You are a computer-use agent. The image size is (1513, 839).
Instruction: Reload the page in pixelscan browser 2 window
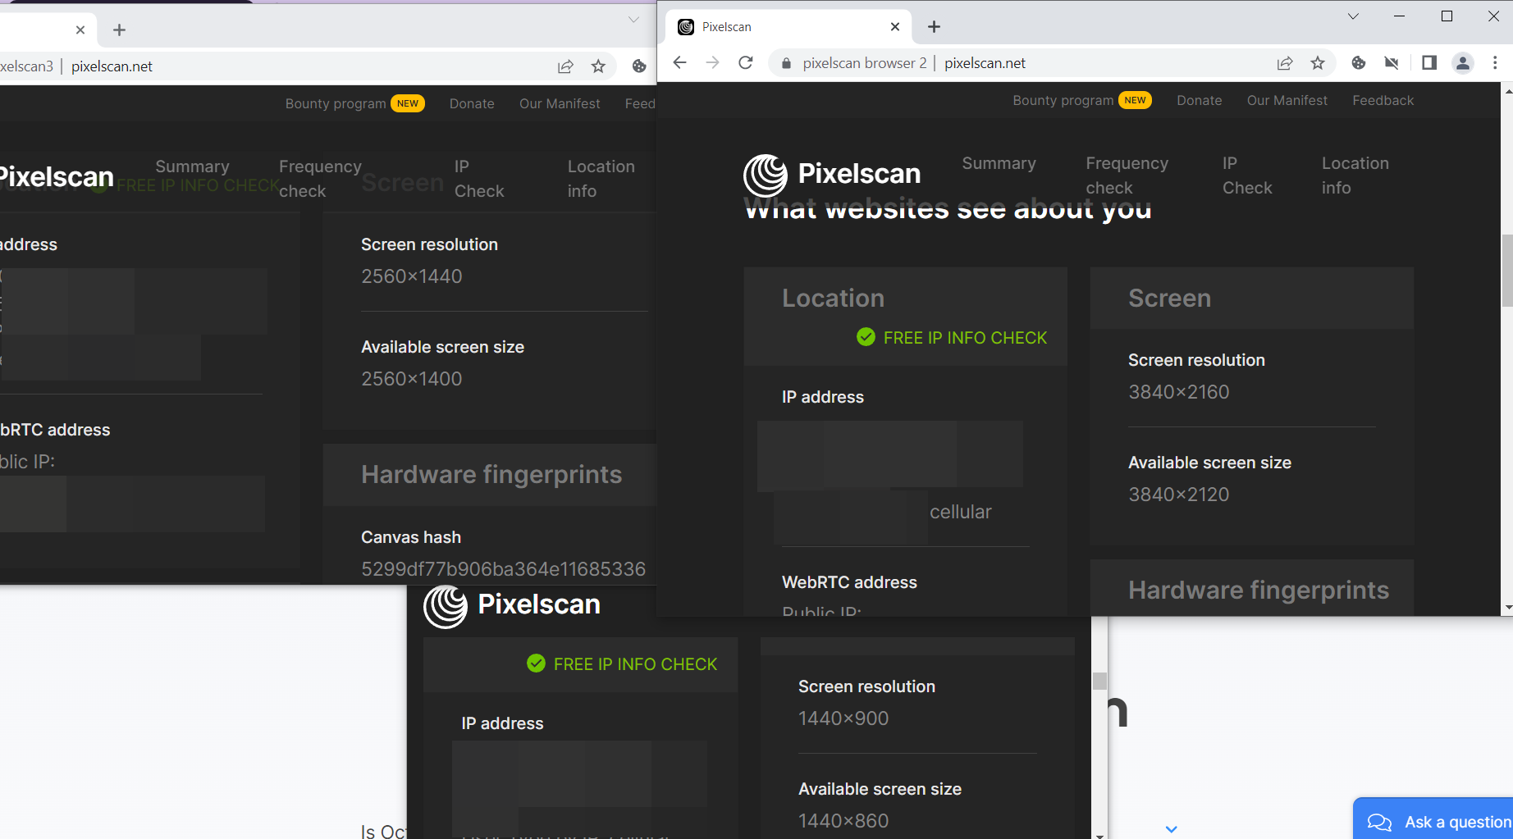click(745, 63)
